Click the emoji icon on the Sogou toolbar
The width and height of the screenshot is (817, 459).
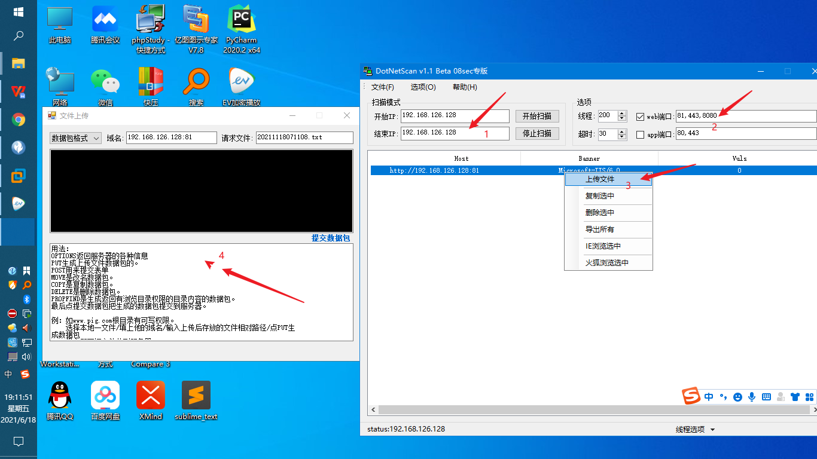click(737, 396)
